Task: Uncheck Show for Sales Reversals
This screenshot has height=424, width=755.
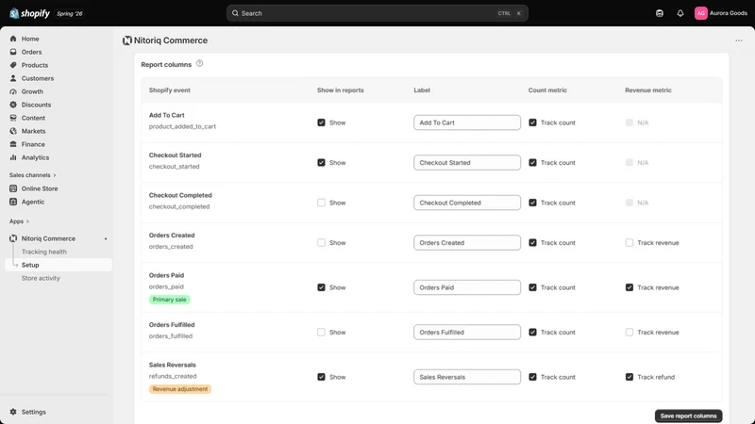Action: tap(321, 377)
